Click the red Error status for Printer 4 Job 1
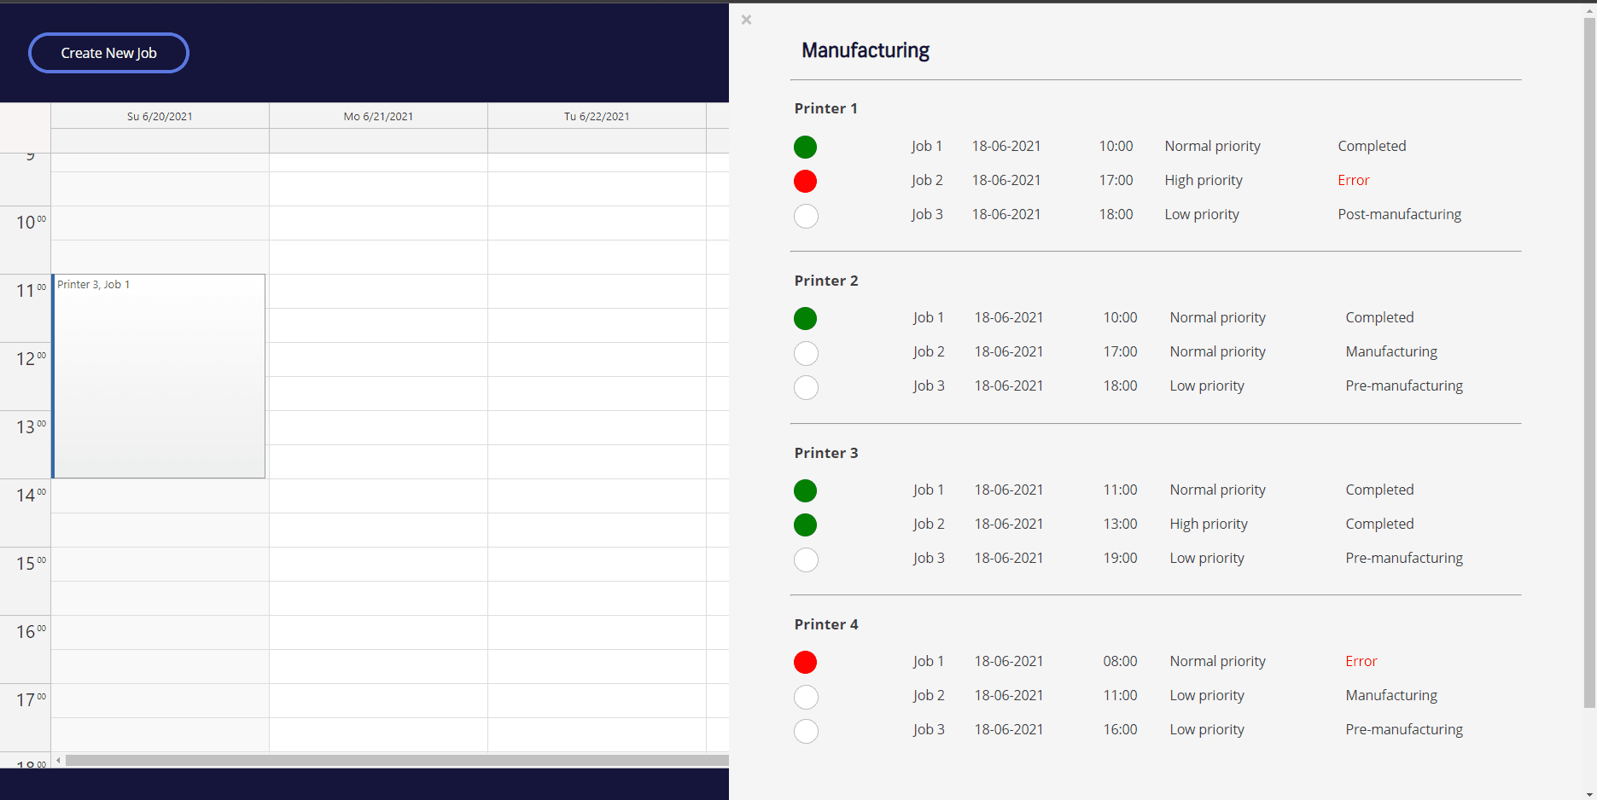 click(1361, 661)
